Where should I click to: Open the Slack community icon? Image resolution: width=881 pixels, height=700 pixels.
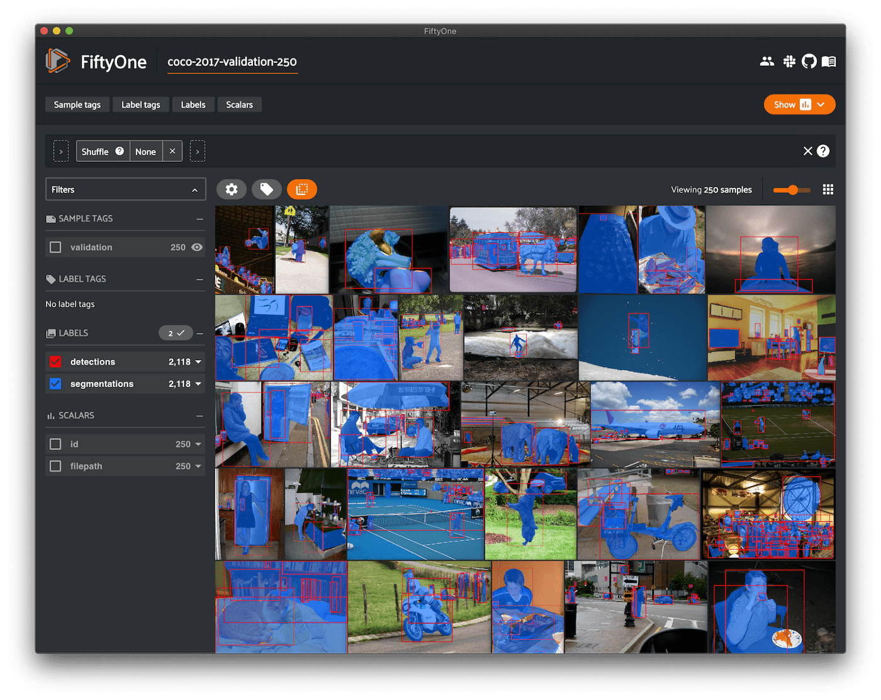[x=789, y=61]
